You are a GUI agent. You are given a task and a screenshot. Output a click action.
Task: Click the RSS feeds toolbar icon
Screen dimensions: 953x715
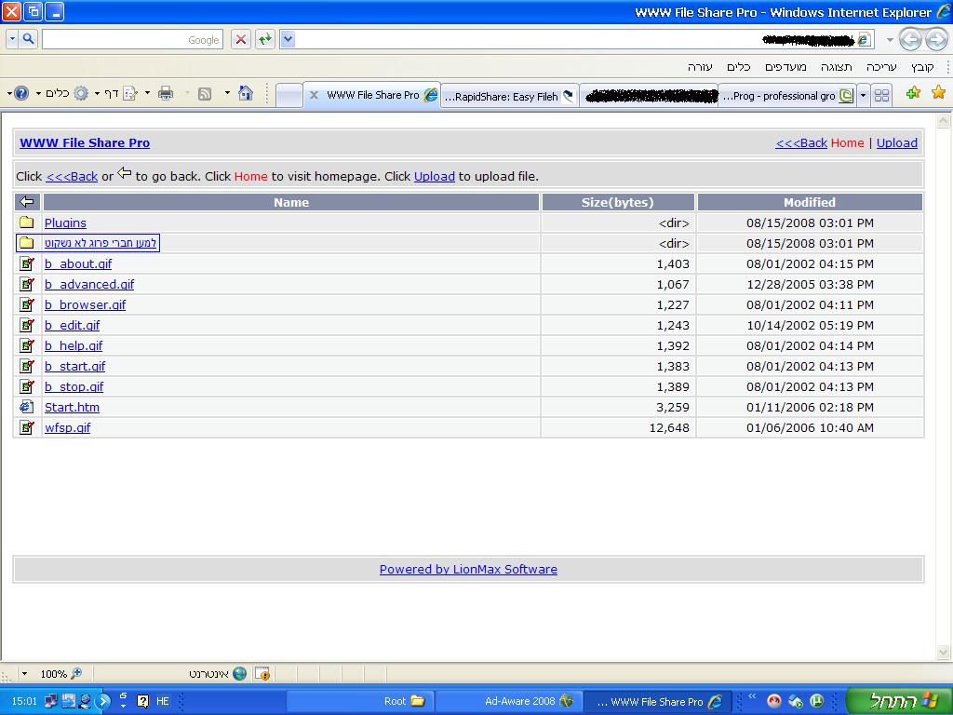[205, 94]
